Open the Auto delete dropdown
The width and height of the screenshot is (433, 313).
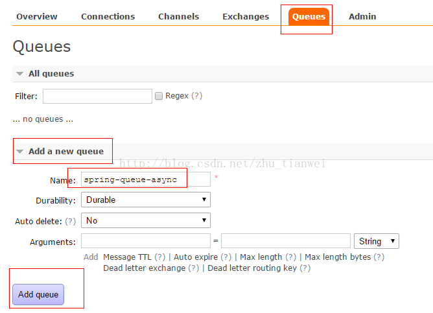(x=146, y=220)
